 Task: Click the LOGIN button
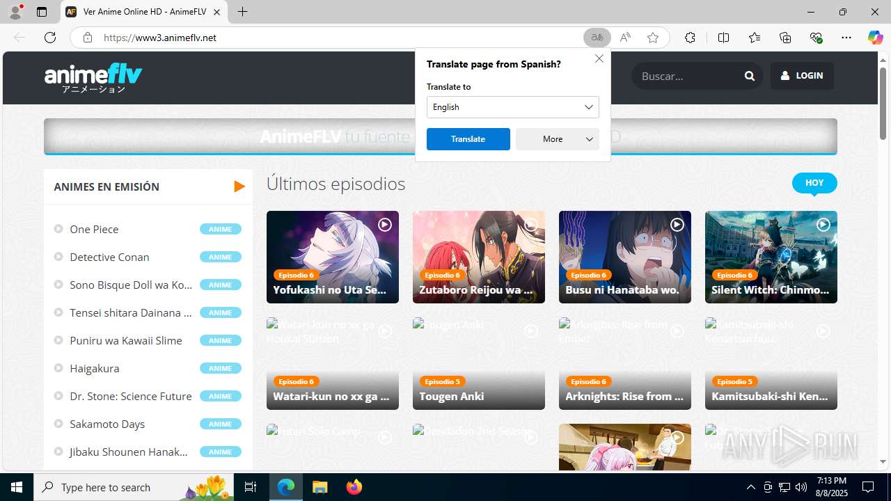(802, 76)
